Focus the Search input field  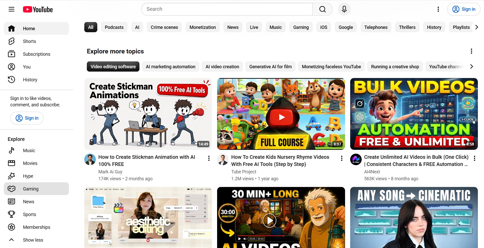(x=227, y=9)
